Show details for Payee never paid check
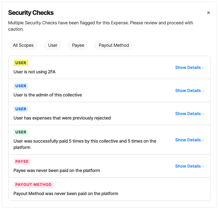 (190, 166)
